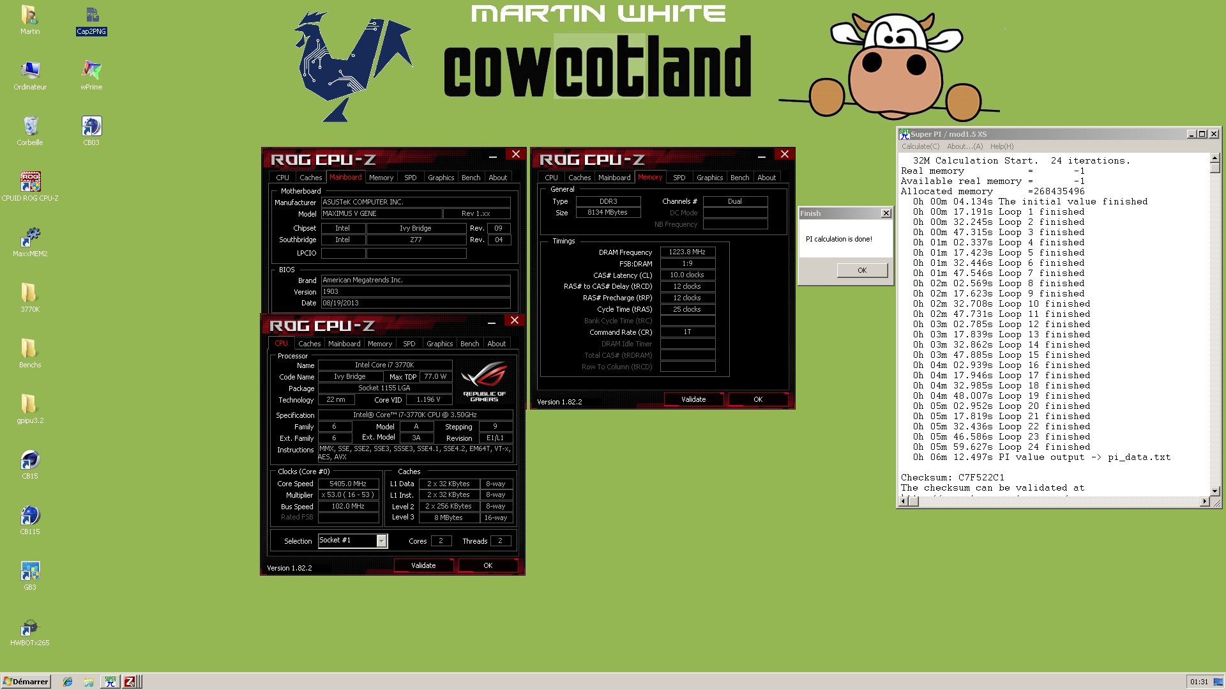
Task: Open the 3770K folder
Action: click(x=30, y=298)
